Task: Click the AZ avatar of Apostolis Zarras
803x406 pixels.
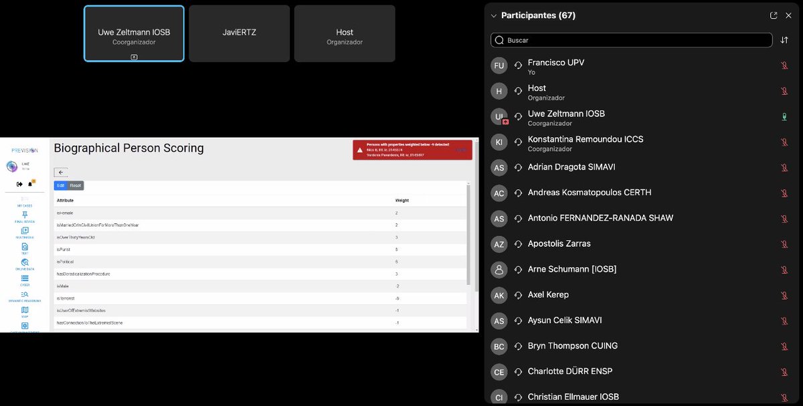Action: (x=499, y=244)
